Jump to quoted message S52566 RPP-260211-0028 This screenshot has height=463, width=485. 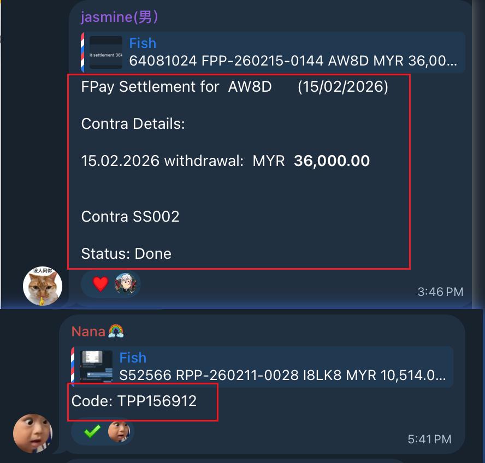click(x=283, y=375)
